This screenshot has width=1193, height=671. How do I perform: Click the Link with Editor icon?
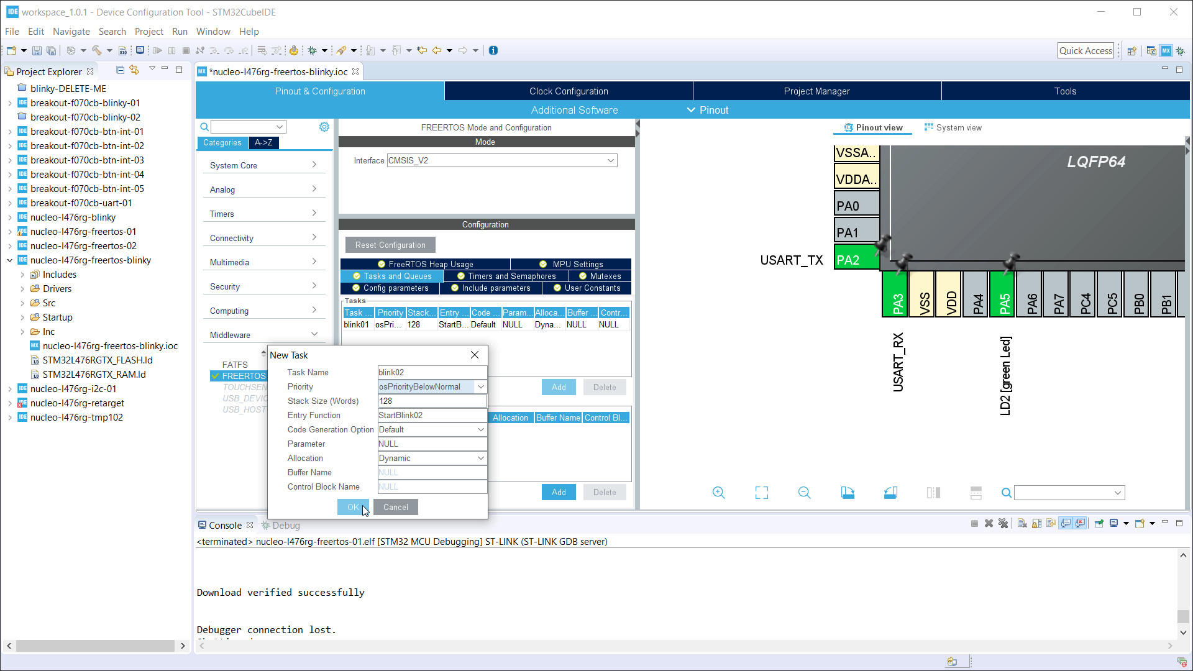pos(134,70)
